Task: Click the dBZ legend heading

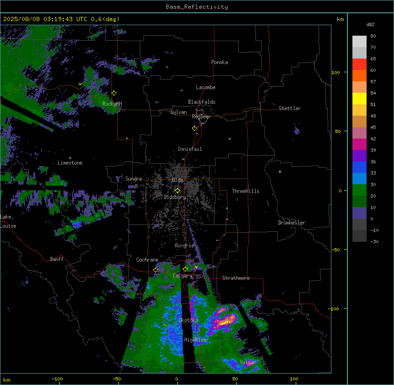Action: 370,24
